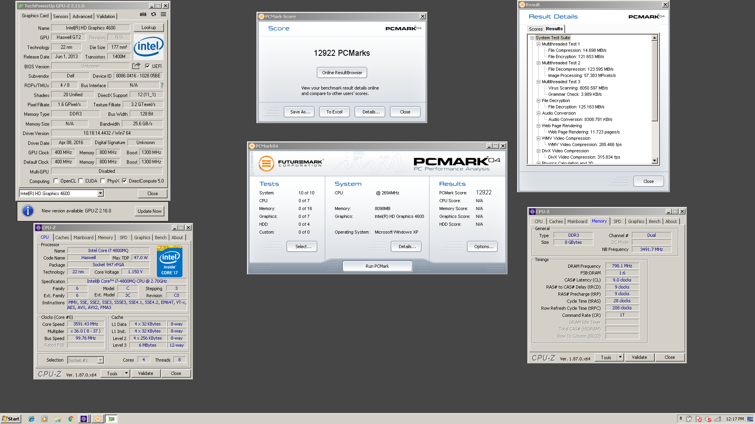755x424 pixels.
Task: Click Lookup button in GPU-Z
Action: coord(149,27)
